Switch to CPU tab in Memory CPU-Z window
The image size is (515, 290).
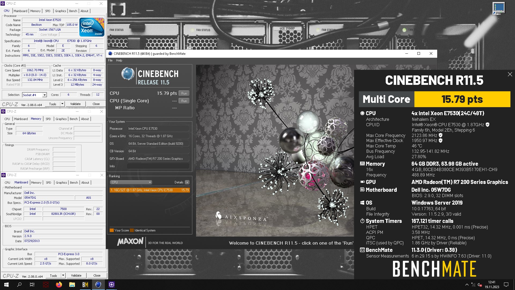point(7,119)
